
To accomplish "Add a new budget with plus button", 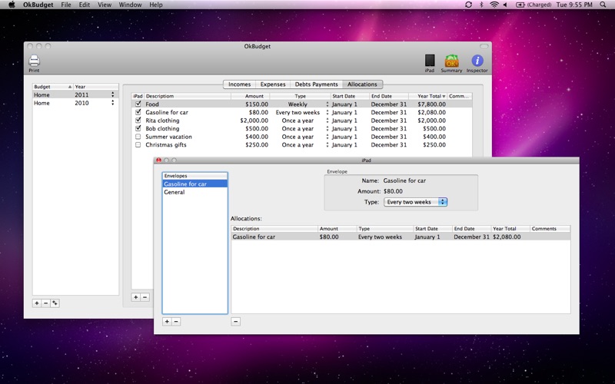I will coord(36,303).
